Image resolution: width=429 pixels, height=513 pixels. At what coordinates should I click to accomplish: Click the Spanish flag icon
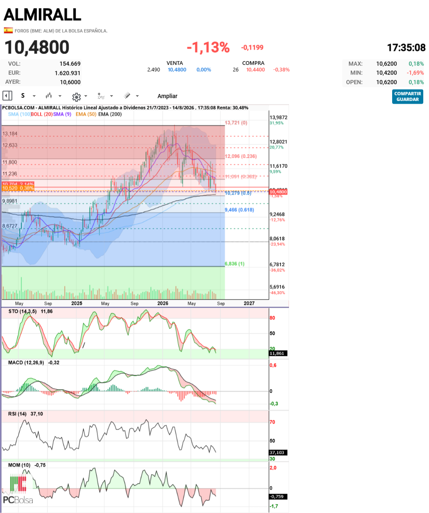[8, 30]
